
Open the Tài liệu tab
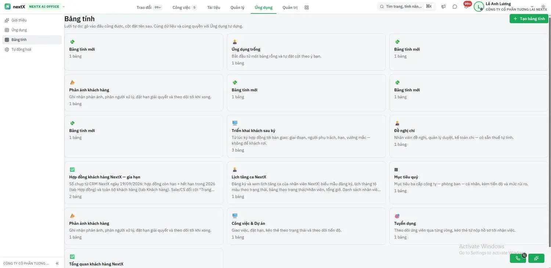pyautogui.click(x=214, y=7)
